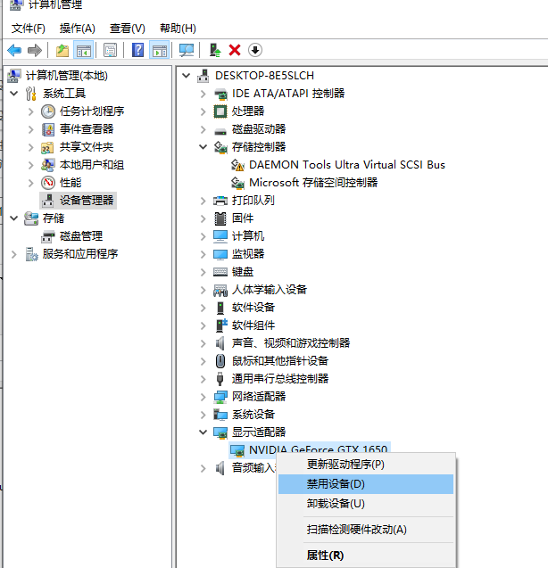548x568 pixels.
Task: Expand the IDE ATA/ATAPI 控制器 category
Action: click(203, 94)
